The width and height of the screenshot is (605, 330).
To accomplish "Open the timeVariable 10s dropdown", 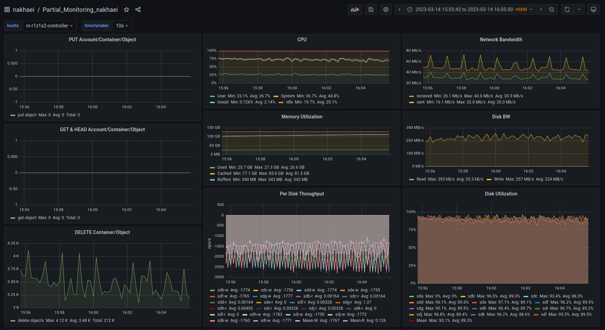I will pos(122,26).
